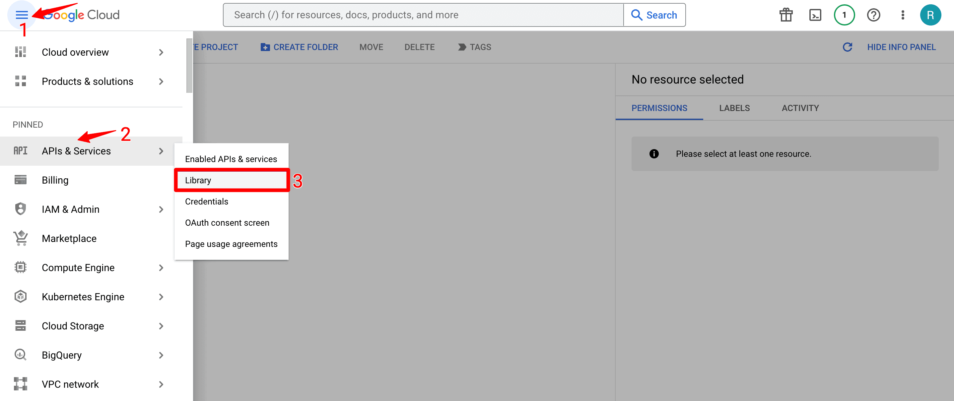Expand BigQuery chevron
Screen dimensions: 954x401
point(161,355)
